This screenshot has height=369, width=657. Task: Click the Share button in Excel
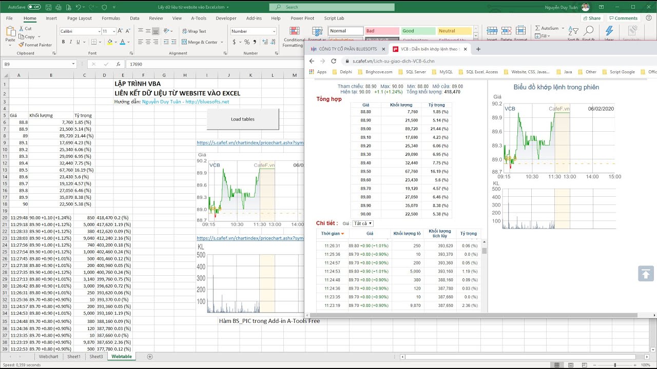coord(592,18)
